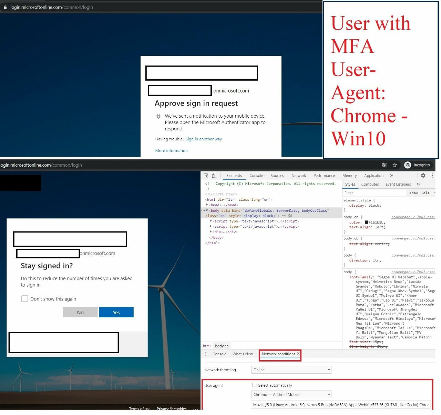Viewport: 441px width, 415px height.
Task: Focus the Styles Filter input field
Action: 374,193
